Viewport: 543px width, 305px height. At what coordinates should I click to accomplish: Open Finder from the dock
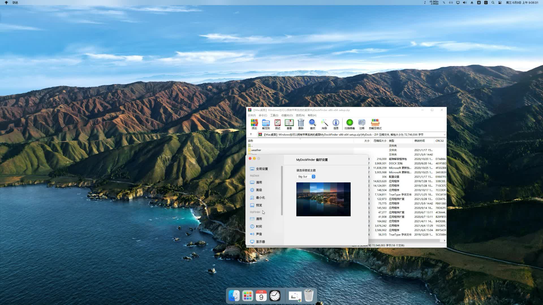pos(234,296)
